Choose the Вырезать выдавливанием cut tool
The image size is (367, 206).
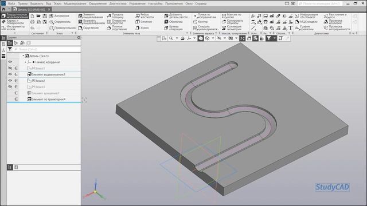point(91,22)
